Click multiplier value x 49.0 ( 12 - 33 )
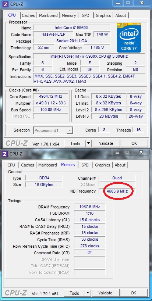This screenshot has height=301, width=152. tap(50, 103)
